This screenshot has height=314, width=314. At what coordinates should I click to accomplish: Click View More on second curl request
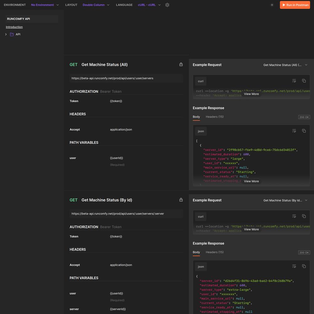[x=251, y=229]
